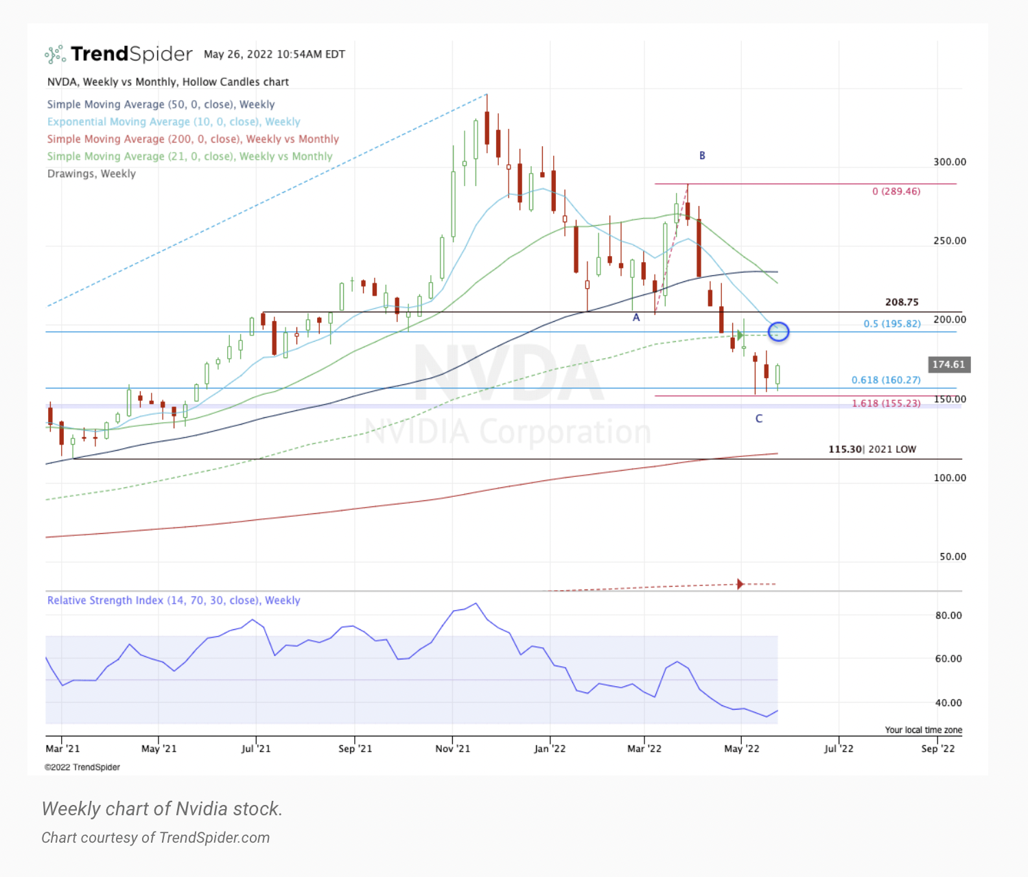This screenshot has width=1028, height=877.
Task: Click the "Mar '22" date axis label
Action: click(x=644, y=749)
